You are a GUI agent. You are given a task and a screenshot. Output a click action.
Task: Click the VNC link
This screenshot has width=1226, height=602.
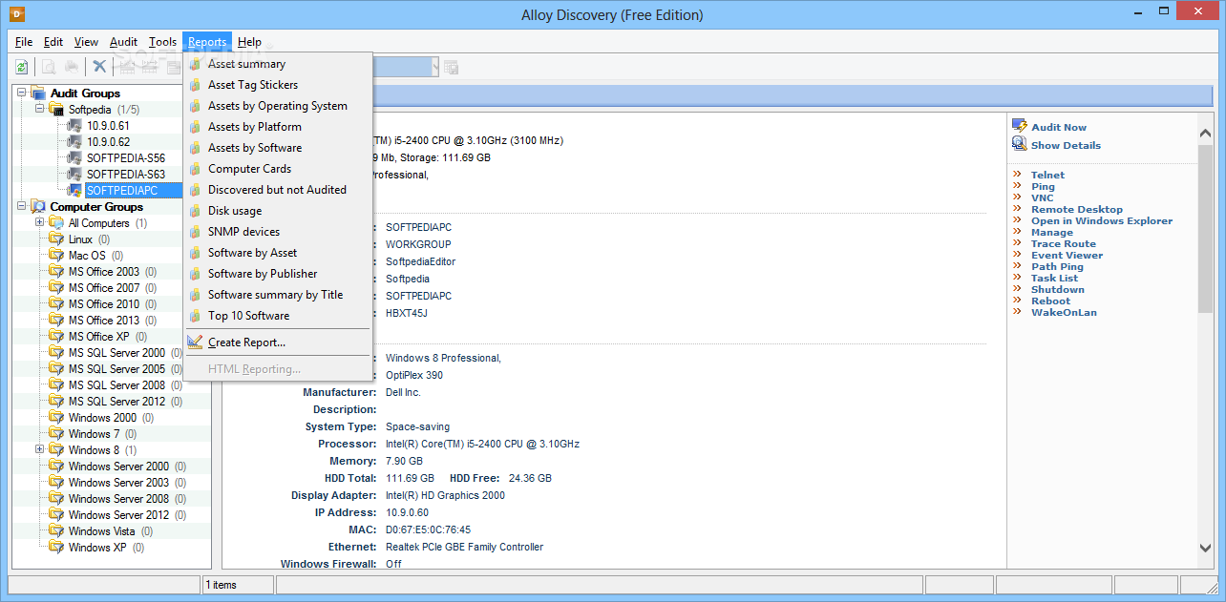tap(1042, 197)
